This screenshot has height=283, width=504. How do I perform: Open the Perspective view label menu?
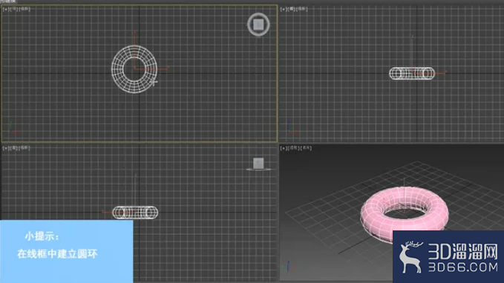coord(294,148)
